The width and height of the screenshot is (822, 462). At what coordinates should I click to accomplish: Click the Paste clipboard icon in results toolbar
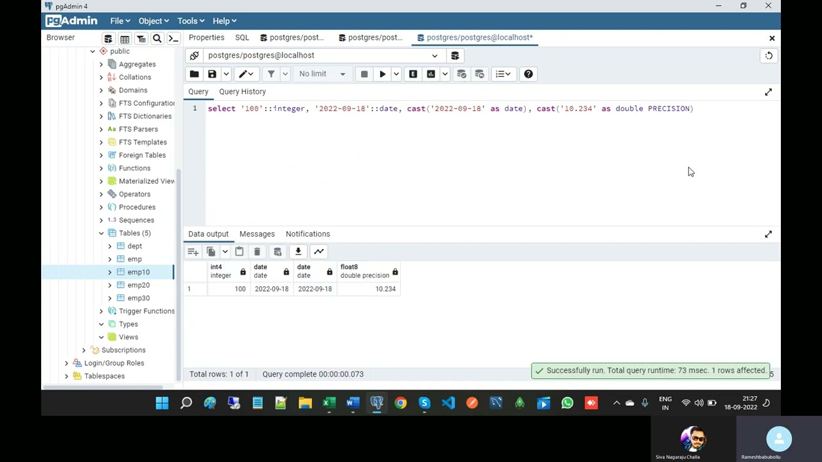coord(239,252)
